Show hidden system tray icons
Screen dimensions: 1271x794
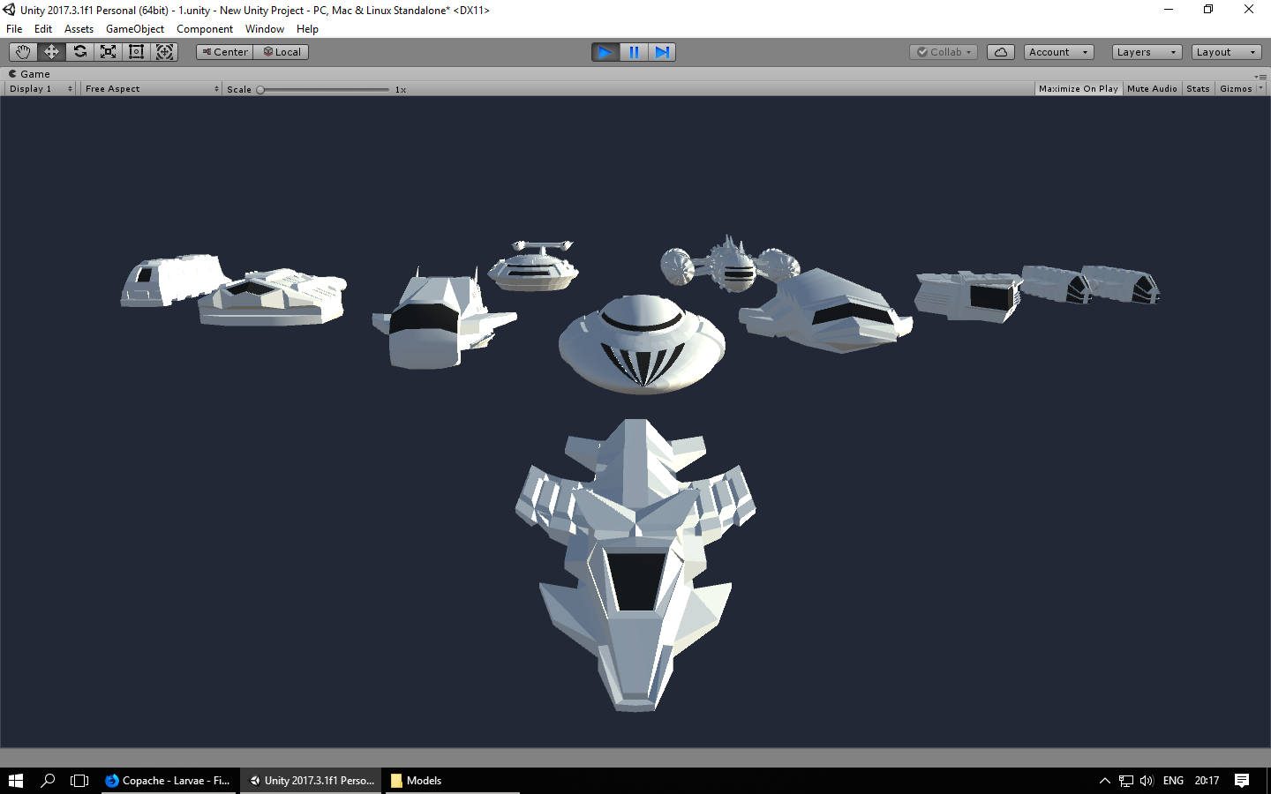(1104, 781)
